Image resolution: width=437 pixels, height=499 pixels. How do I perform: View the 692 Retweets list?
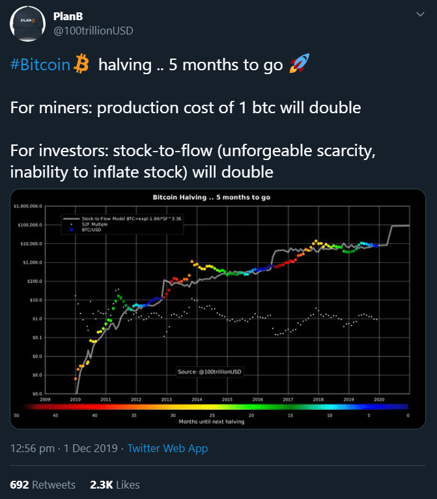click(43, 485)
